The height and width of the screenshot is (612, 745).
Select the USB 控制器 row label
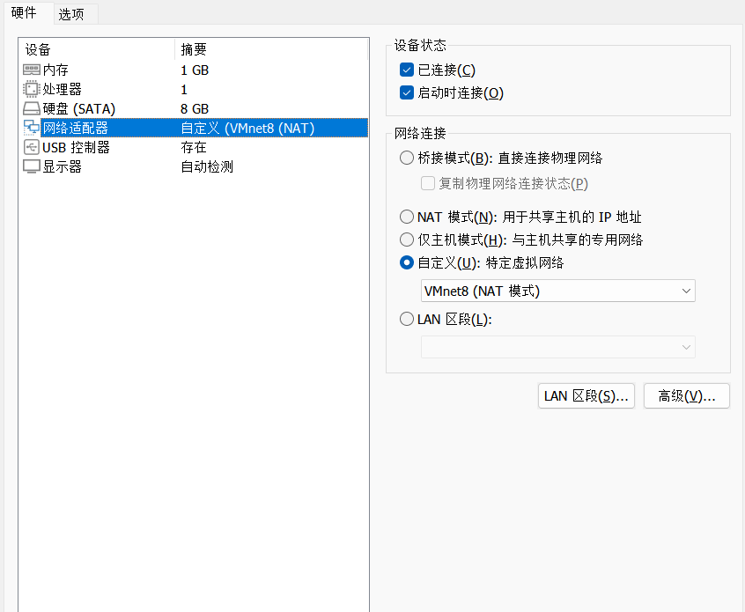pos(76,147)
